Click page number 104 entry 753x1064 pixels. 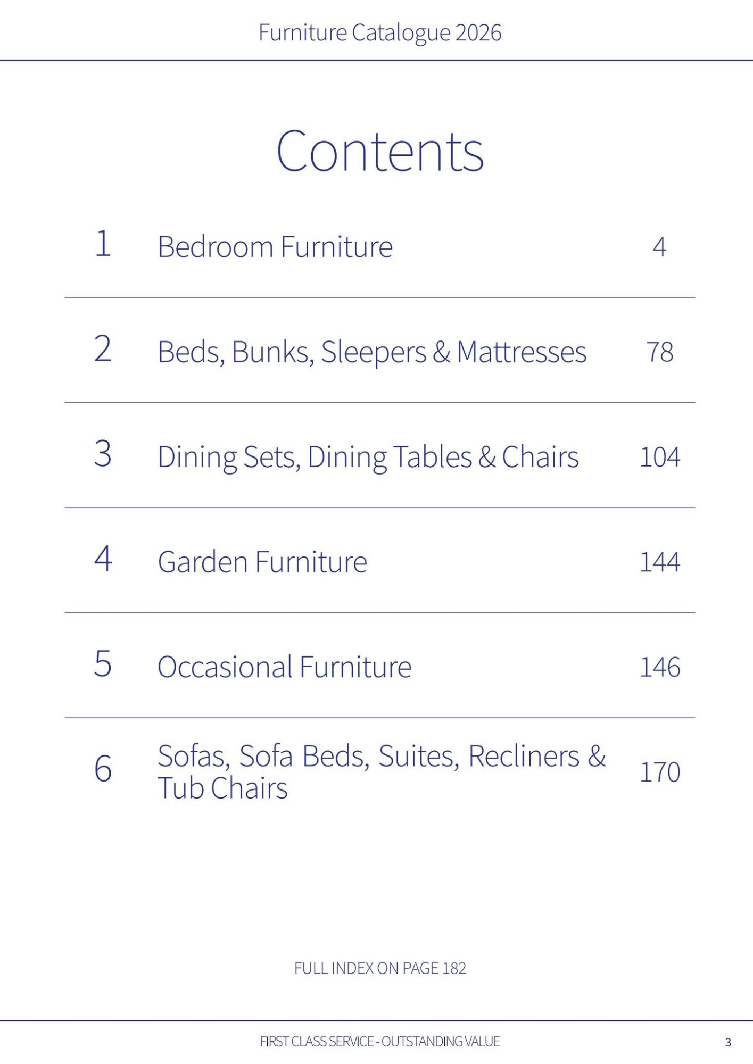tap(660, 457)
